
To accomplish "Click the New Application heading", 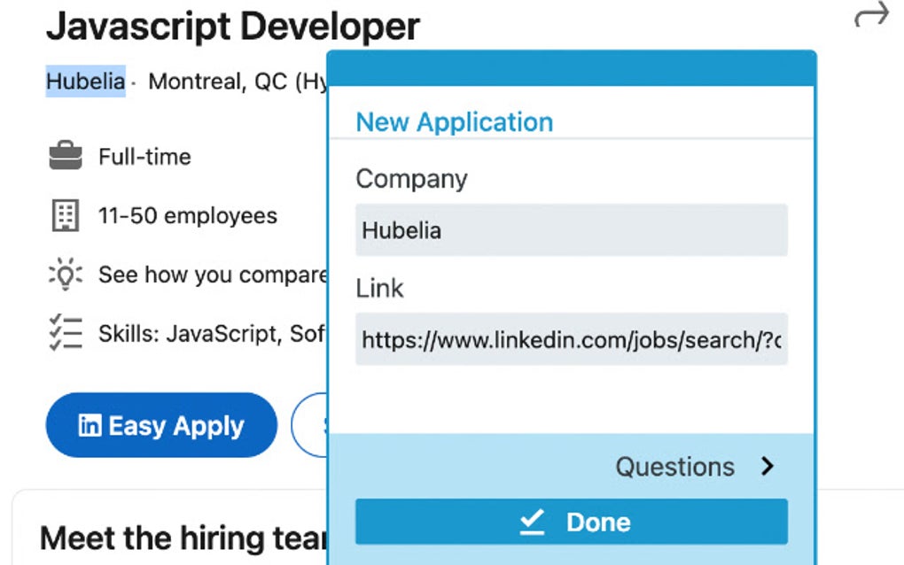I will pyautogui.click(x=454, y=122).
